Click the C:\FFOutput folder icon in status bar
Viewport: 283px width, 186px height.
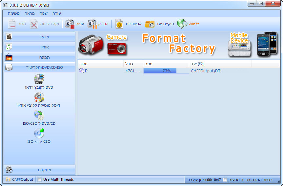pyautogui.click(x=8, y=179)
